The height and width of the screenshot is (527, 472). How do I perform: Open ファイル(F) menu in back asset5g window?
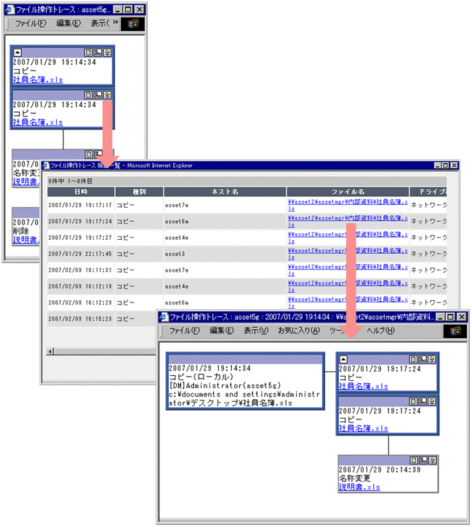(31, 23)
